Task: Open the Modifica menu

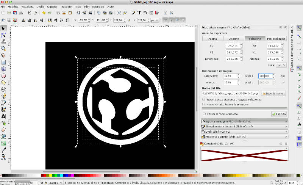Action: [x=13, y=6]
